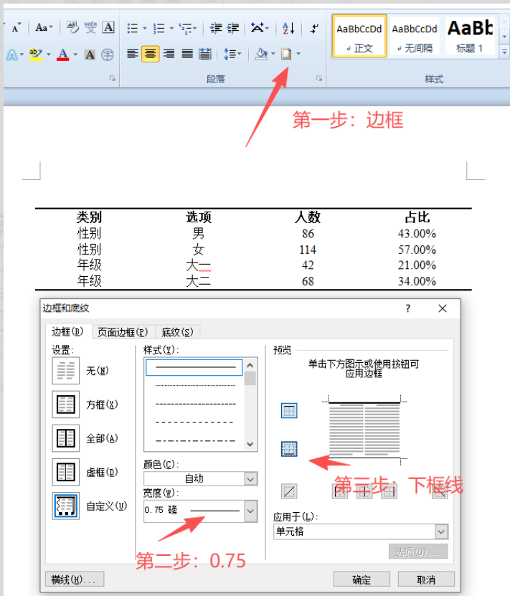510x596 pixels.
Task: Click the Enclosed Character (字) icon
Action: 108,55
